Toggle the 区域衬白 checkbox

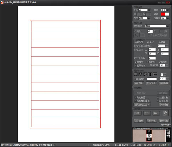136,65
